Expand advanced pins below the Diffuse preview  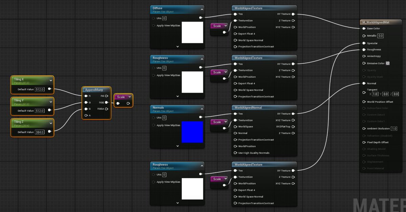tap(177, 46)
